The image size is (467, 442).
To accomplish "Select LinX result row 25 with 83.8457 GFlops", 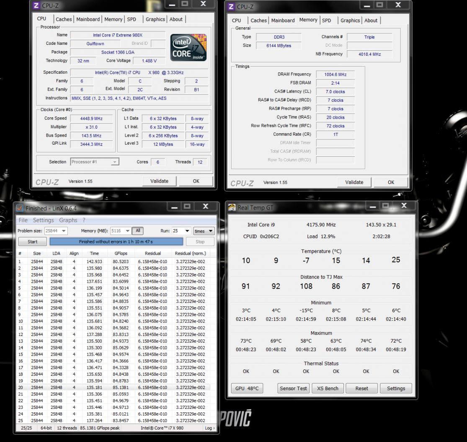I will (113, 420).
